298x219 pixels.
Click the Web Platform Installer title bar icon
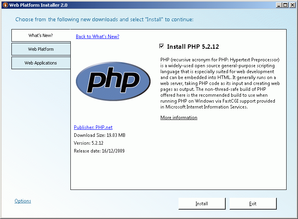point(6,5)
